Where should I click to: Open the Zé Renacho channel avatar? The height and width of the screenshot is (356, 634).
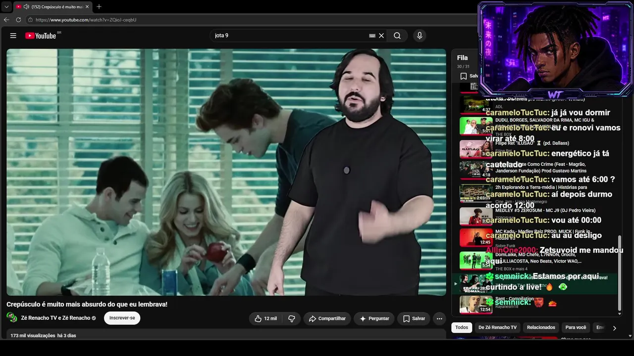point(12,317)
